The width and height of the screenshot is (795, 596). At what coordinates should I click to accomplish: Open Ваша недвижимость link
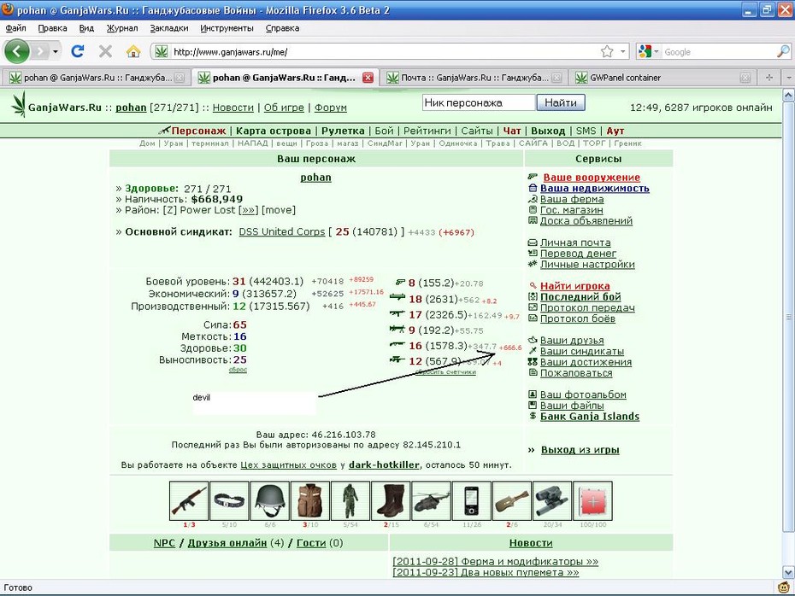594,188
